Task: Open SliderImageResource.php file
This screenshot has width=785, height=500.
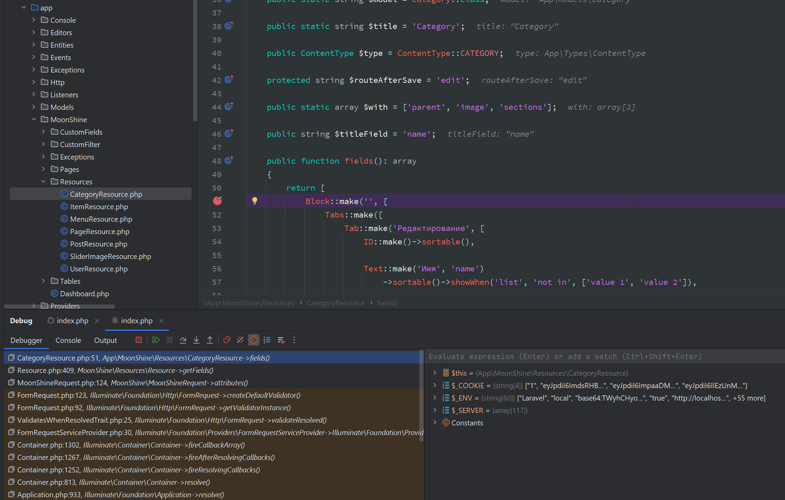Action: pyautogui.click(x=110, y=256)
